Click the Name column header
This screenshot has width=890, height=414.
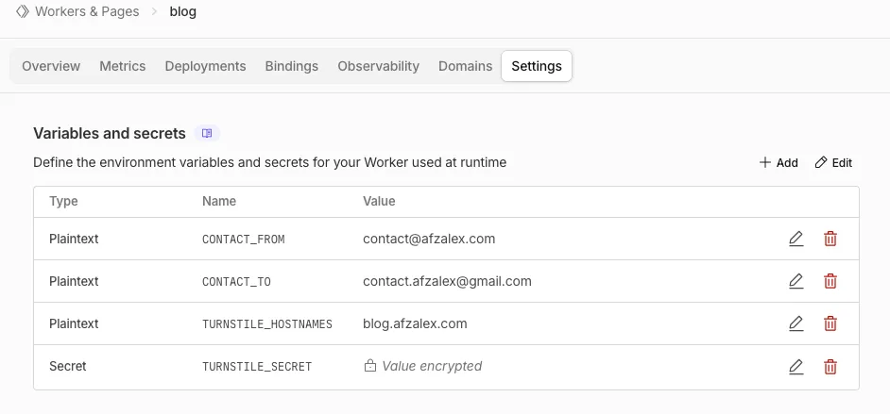click(x=219, y=201)
